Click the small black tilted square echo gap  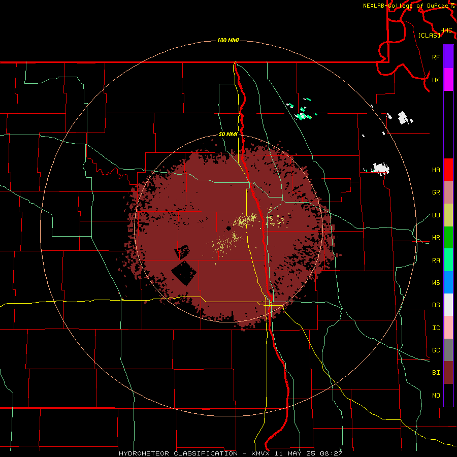[x=182, y=252]
